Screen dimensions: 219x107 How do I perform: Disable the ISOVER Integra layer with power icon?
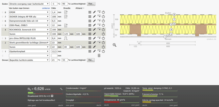[103, 16]
